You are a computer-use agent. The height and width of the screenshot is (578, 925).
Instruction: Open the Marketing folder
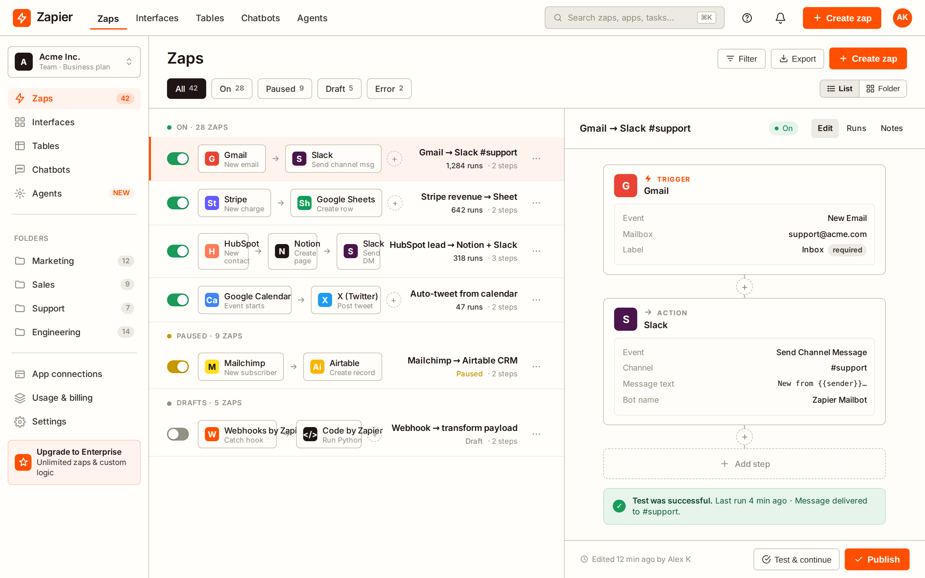click(x=74, y=261)
